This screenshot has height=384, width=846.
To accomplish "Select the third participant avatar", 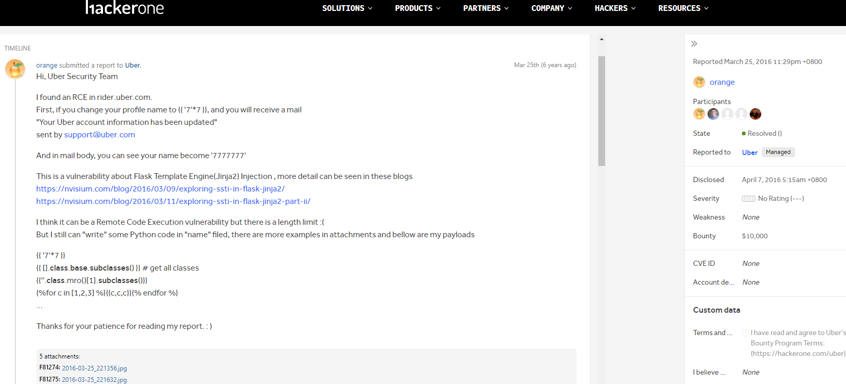I will pos(727,114).
